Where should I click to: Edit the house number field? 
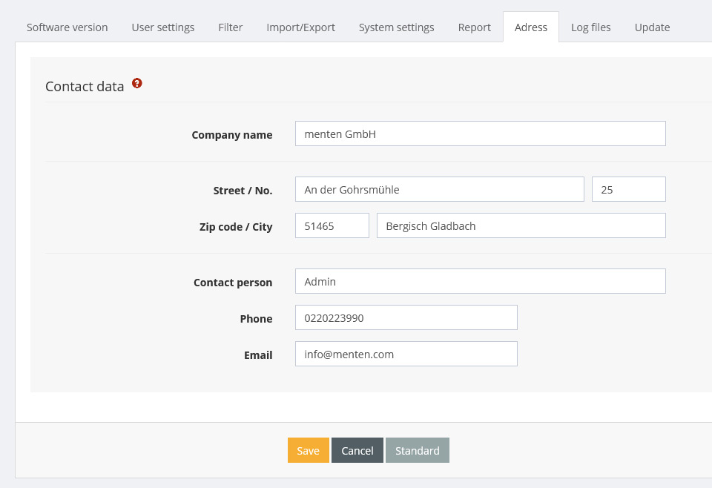click(628, 189)
